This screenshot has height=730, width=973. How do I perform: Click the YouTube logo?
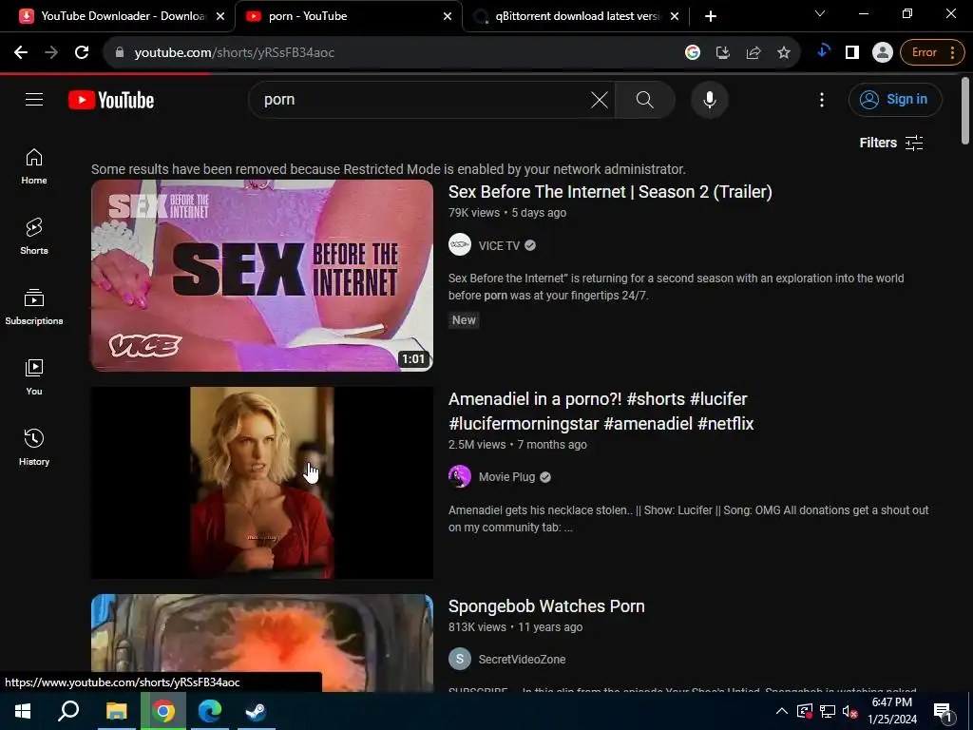pos(111,100)
